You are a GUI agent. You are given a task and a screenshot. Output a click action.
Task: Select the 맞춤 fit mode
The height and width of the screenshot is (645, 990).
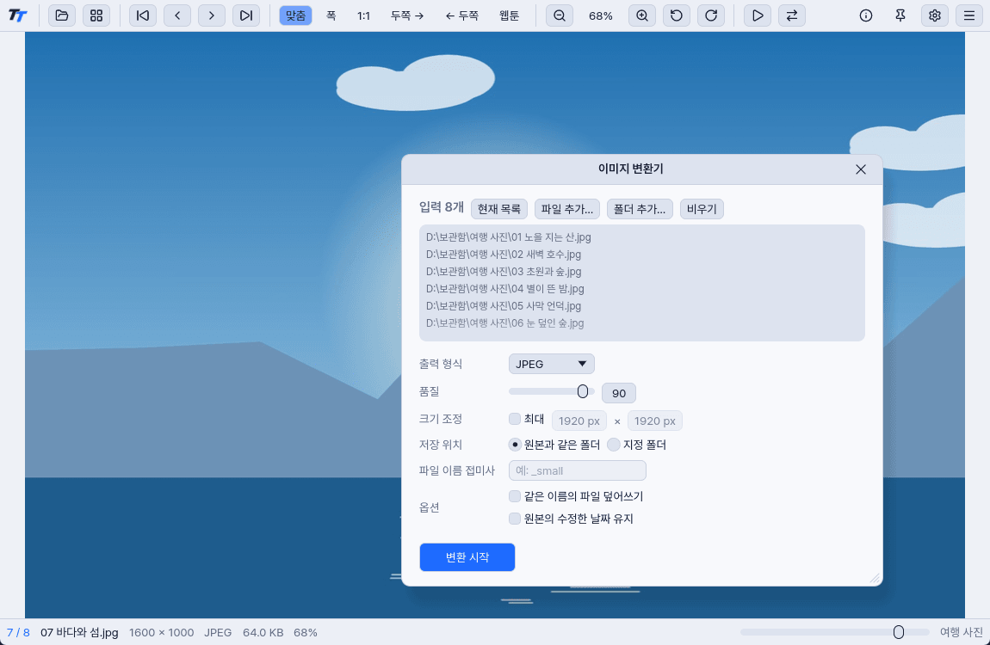[x=295, y=15]
